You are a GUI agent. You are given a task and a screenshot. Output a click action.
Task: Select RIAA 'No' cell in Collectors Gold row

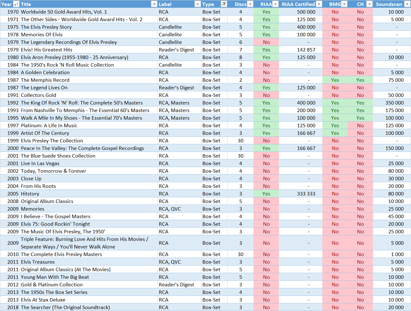[x=266, y=95]
